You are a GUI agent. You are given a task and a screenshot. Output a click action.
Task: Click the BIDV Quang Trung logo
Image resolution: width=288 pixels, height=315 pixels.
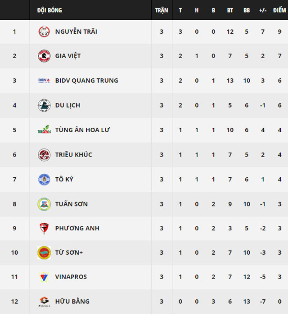coord(44,81)
